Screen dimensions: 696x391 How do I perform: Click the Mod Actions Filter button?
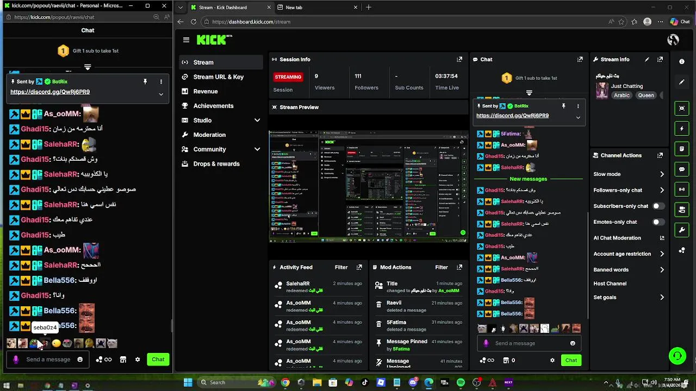pyautogui.click(x=442, y=267)
